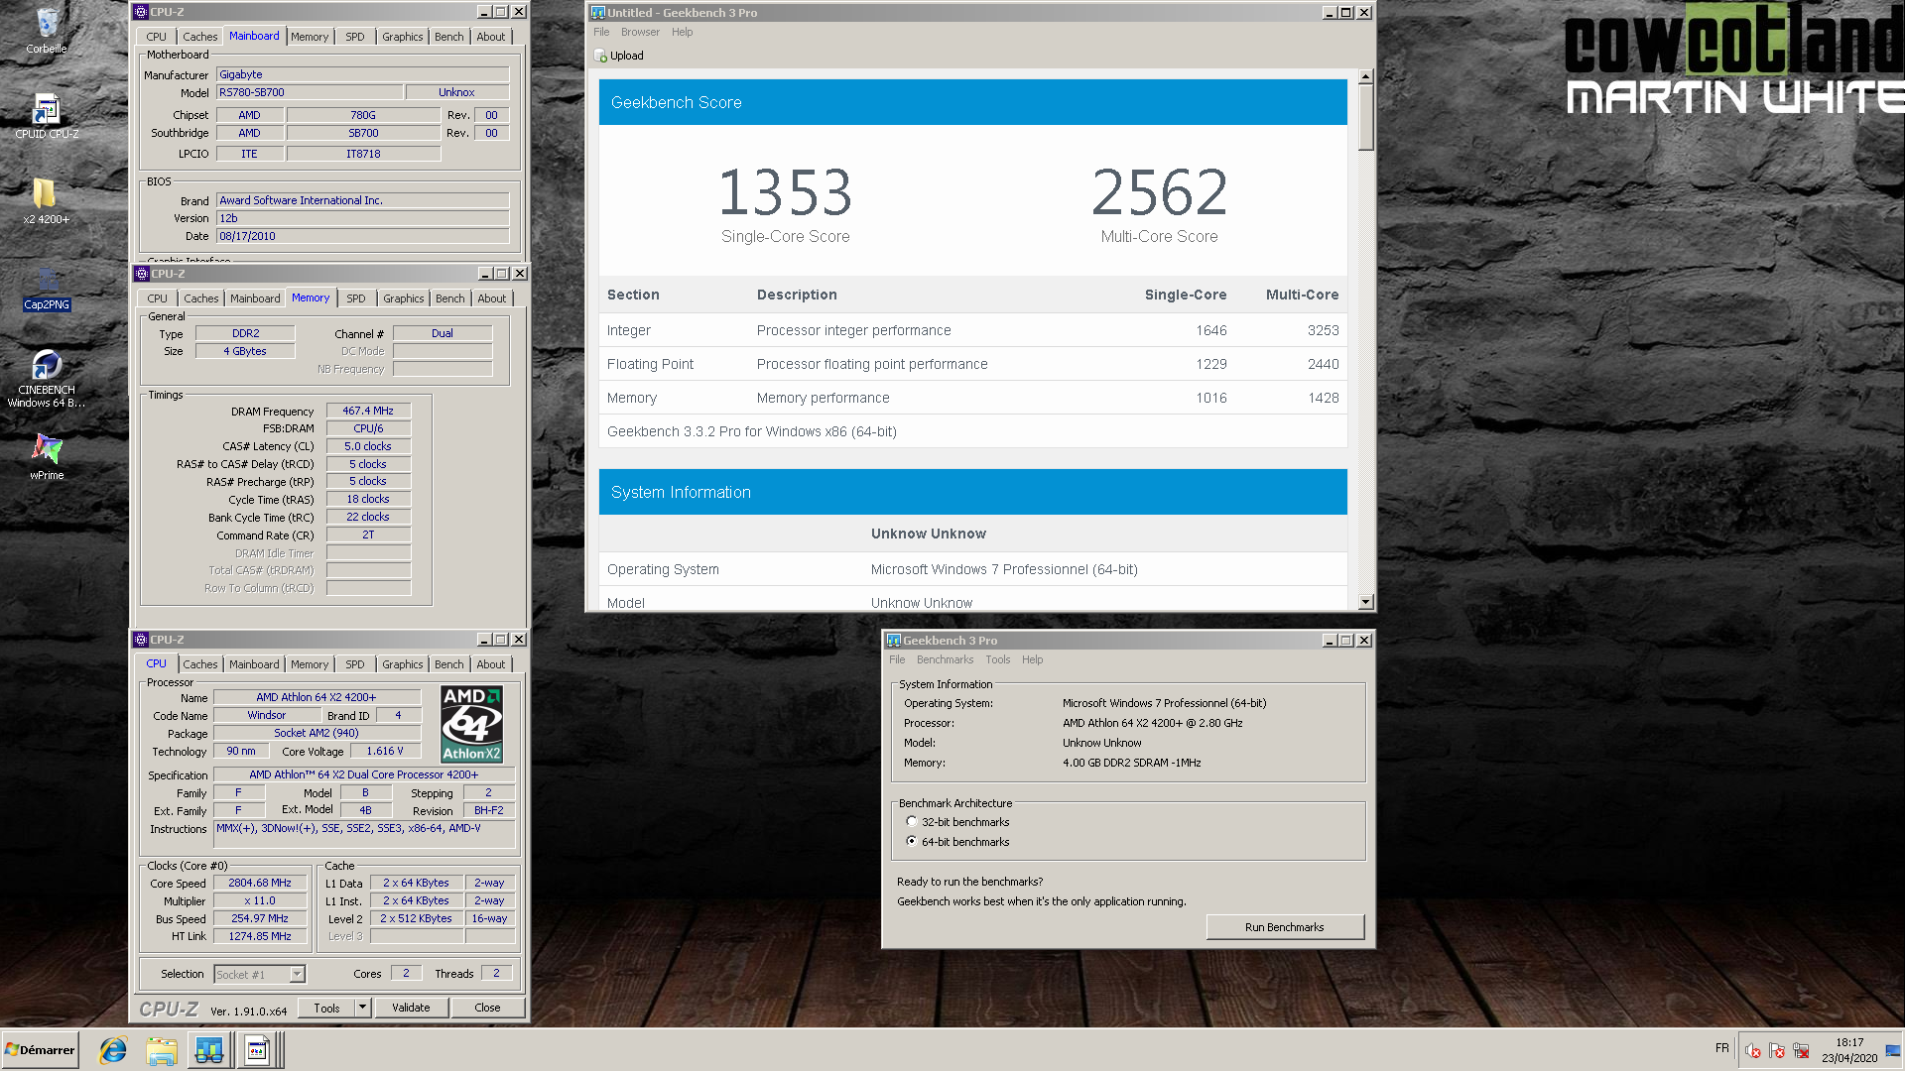Click the BIOS Date 08/17/2010 value
Screen dimensions: 1905x1071
[x=362, y=236]
